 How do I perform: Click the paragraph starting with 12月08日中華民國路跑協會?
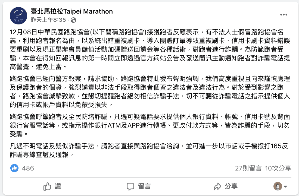pos(150,49)
